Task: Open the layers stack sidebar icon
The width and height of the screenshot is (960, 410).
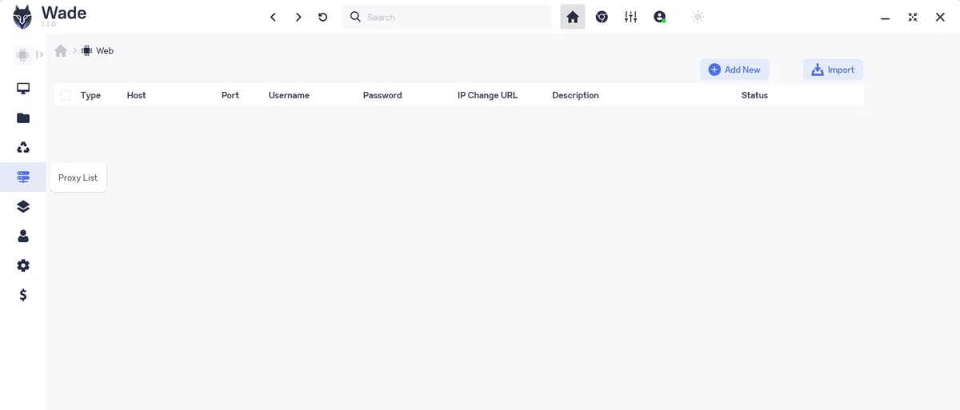Action: [23, 206]
